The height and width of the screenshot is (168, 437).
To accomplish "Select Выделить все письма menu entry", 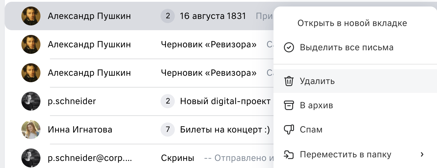I will coord(347,47).
